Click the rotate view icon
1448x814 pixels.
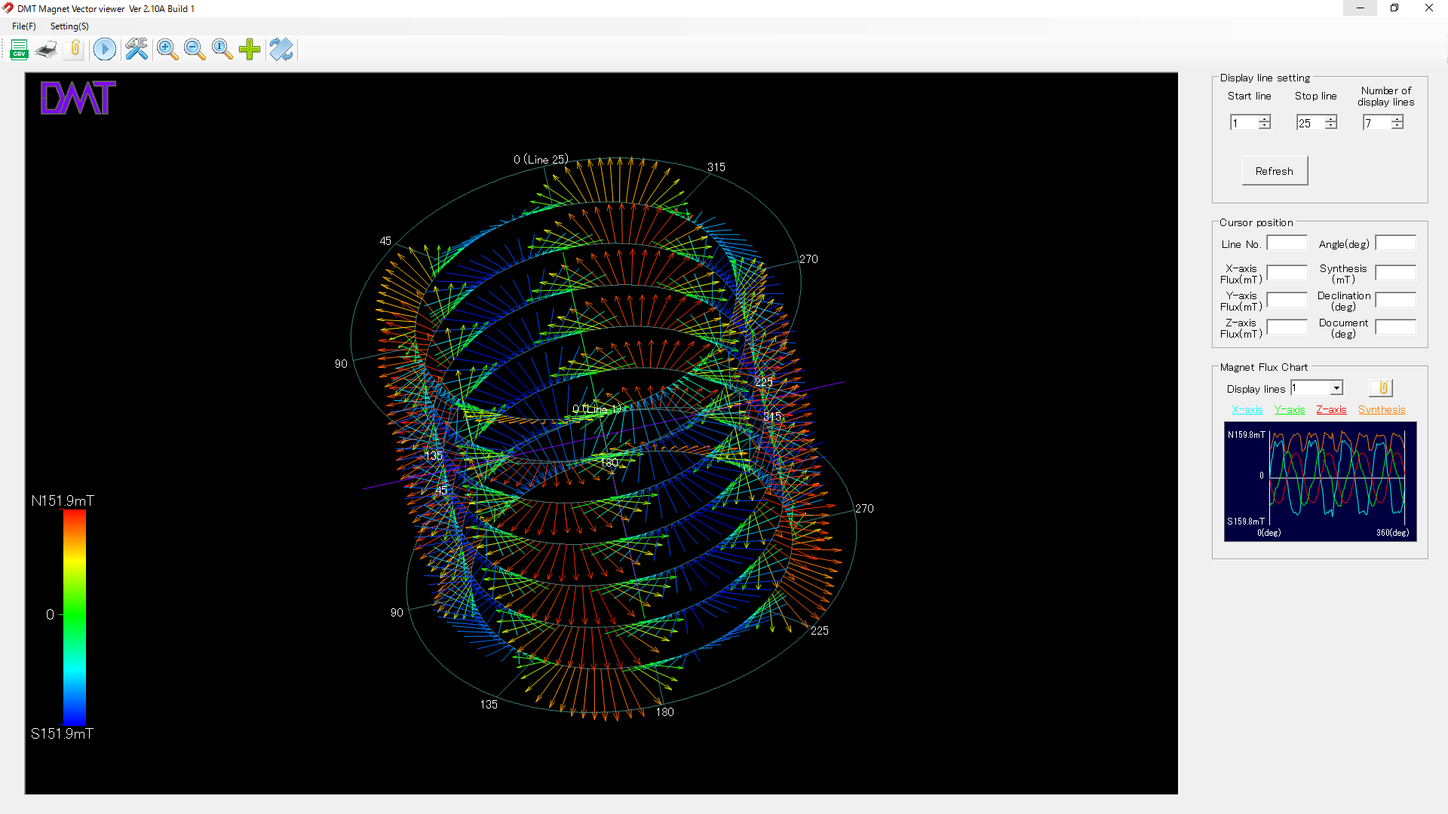(281, 50)
